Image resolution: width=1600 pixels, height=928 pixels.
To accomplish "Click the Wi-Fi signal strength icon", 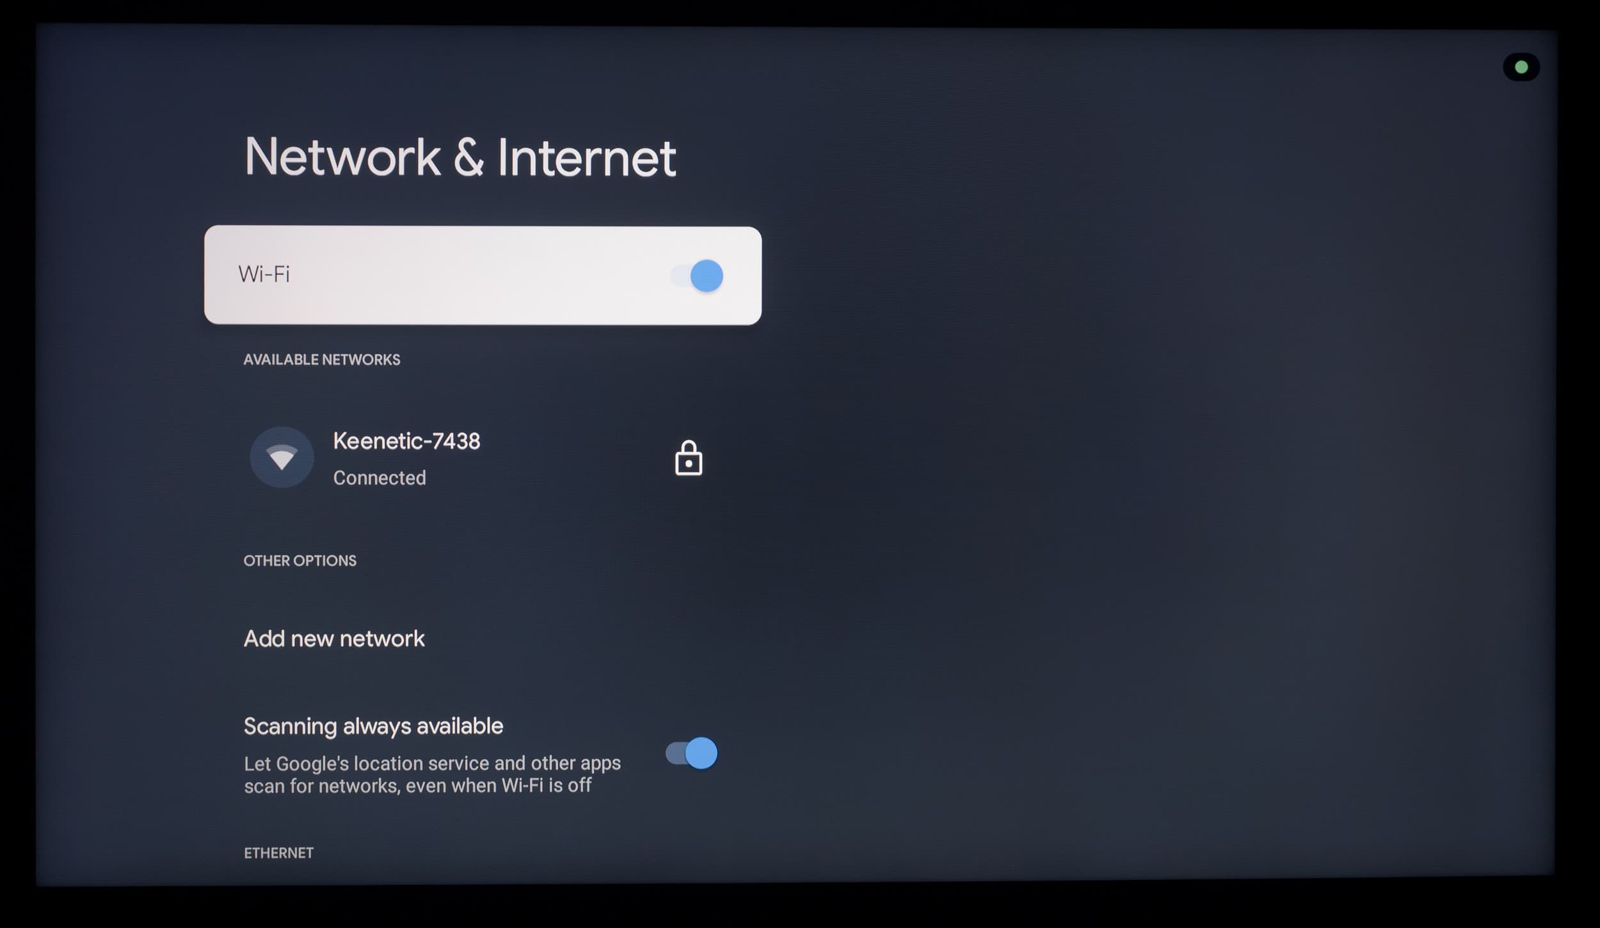I will pos(282,458).
